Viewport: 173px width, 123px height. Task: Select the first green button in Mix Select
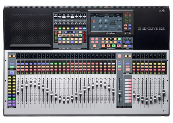(x=10, y=98)
